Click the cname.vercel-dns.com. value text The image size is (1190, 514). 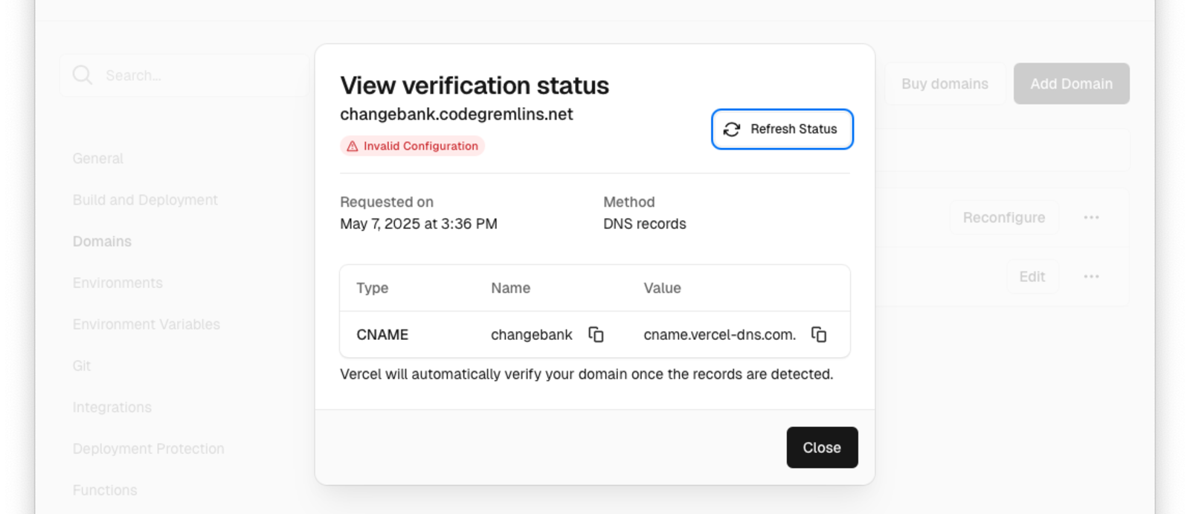click(x=720, y=335)
